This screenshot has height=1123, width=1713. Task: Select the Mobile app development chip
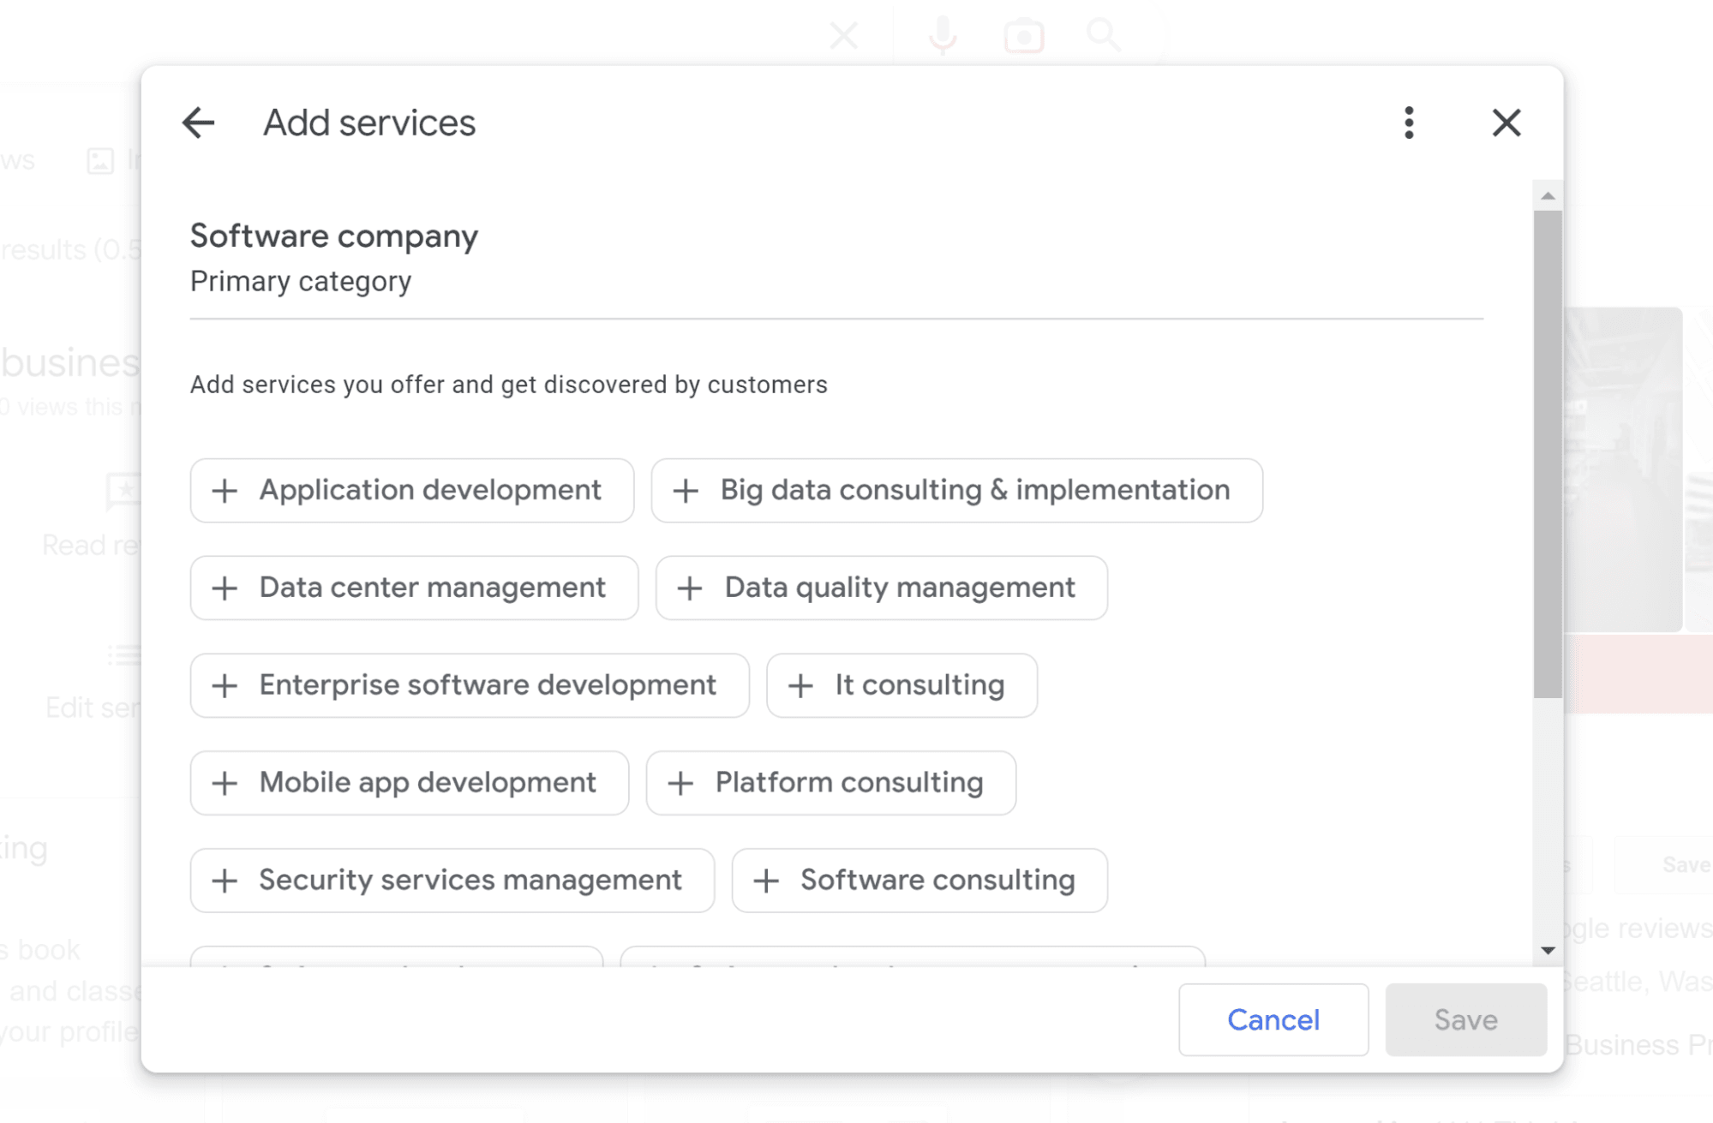tap(409, 784)
